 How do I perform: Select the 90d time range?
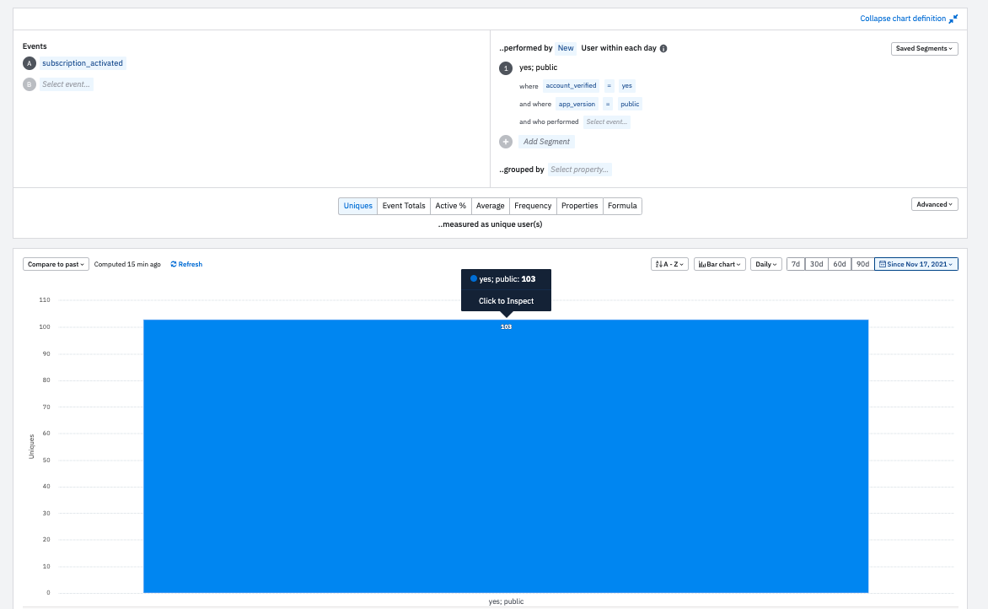[x=862, y=264]
